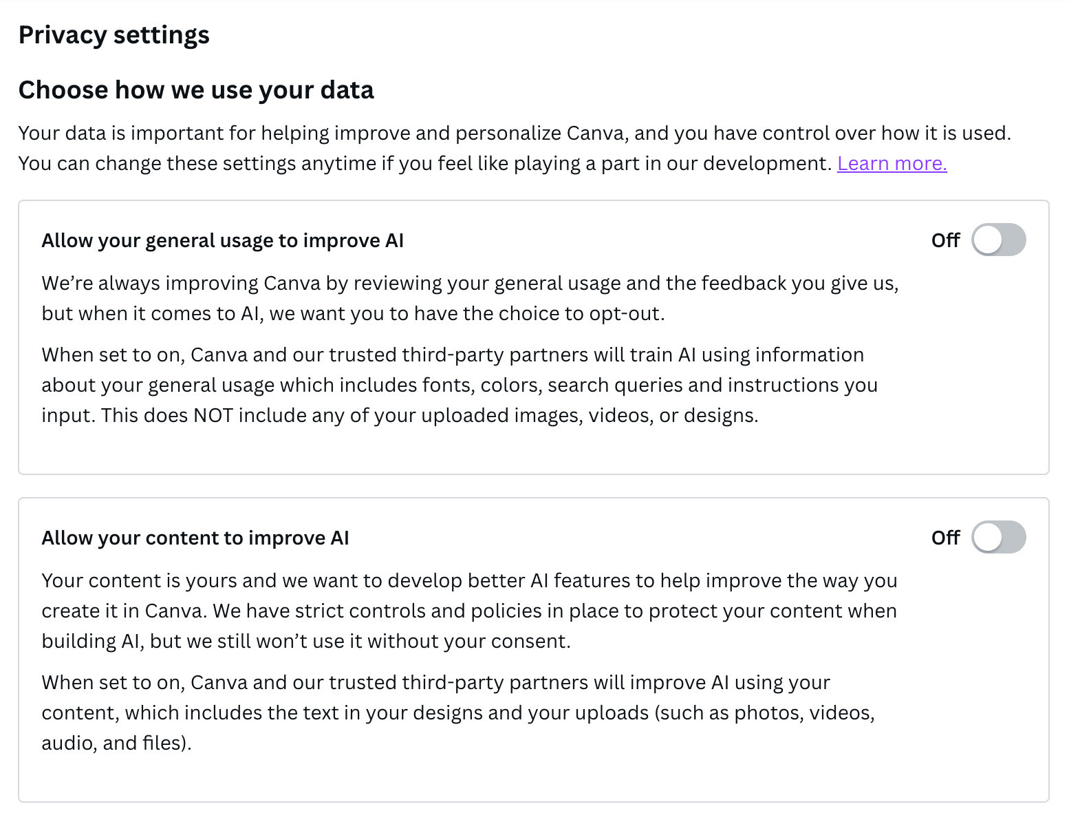Screen dimensions: 1069x822
Task: Click the 'audio, and files' text
Action: (116, 744)
